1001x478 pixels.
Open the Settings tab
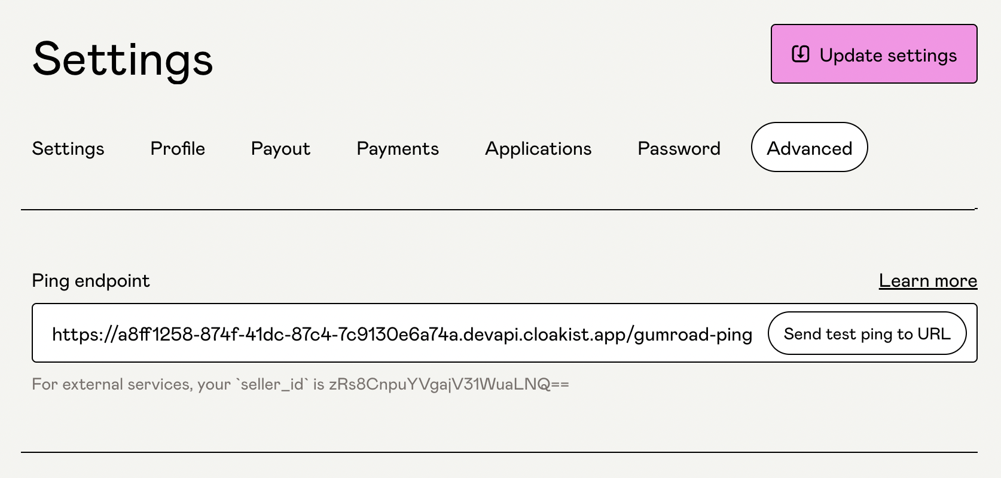(68, 148)
